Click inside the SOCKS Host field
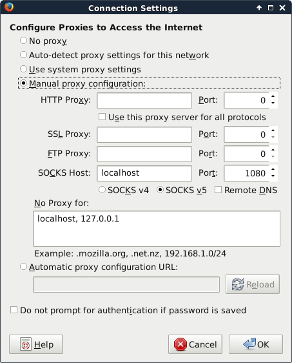The width and height of the screenshot is (292, 363). (x=144, y=173)
